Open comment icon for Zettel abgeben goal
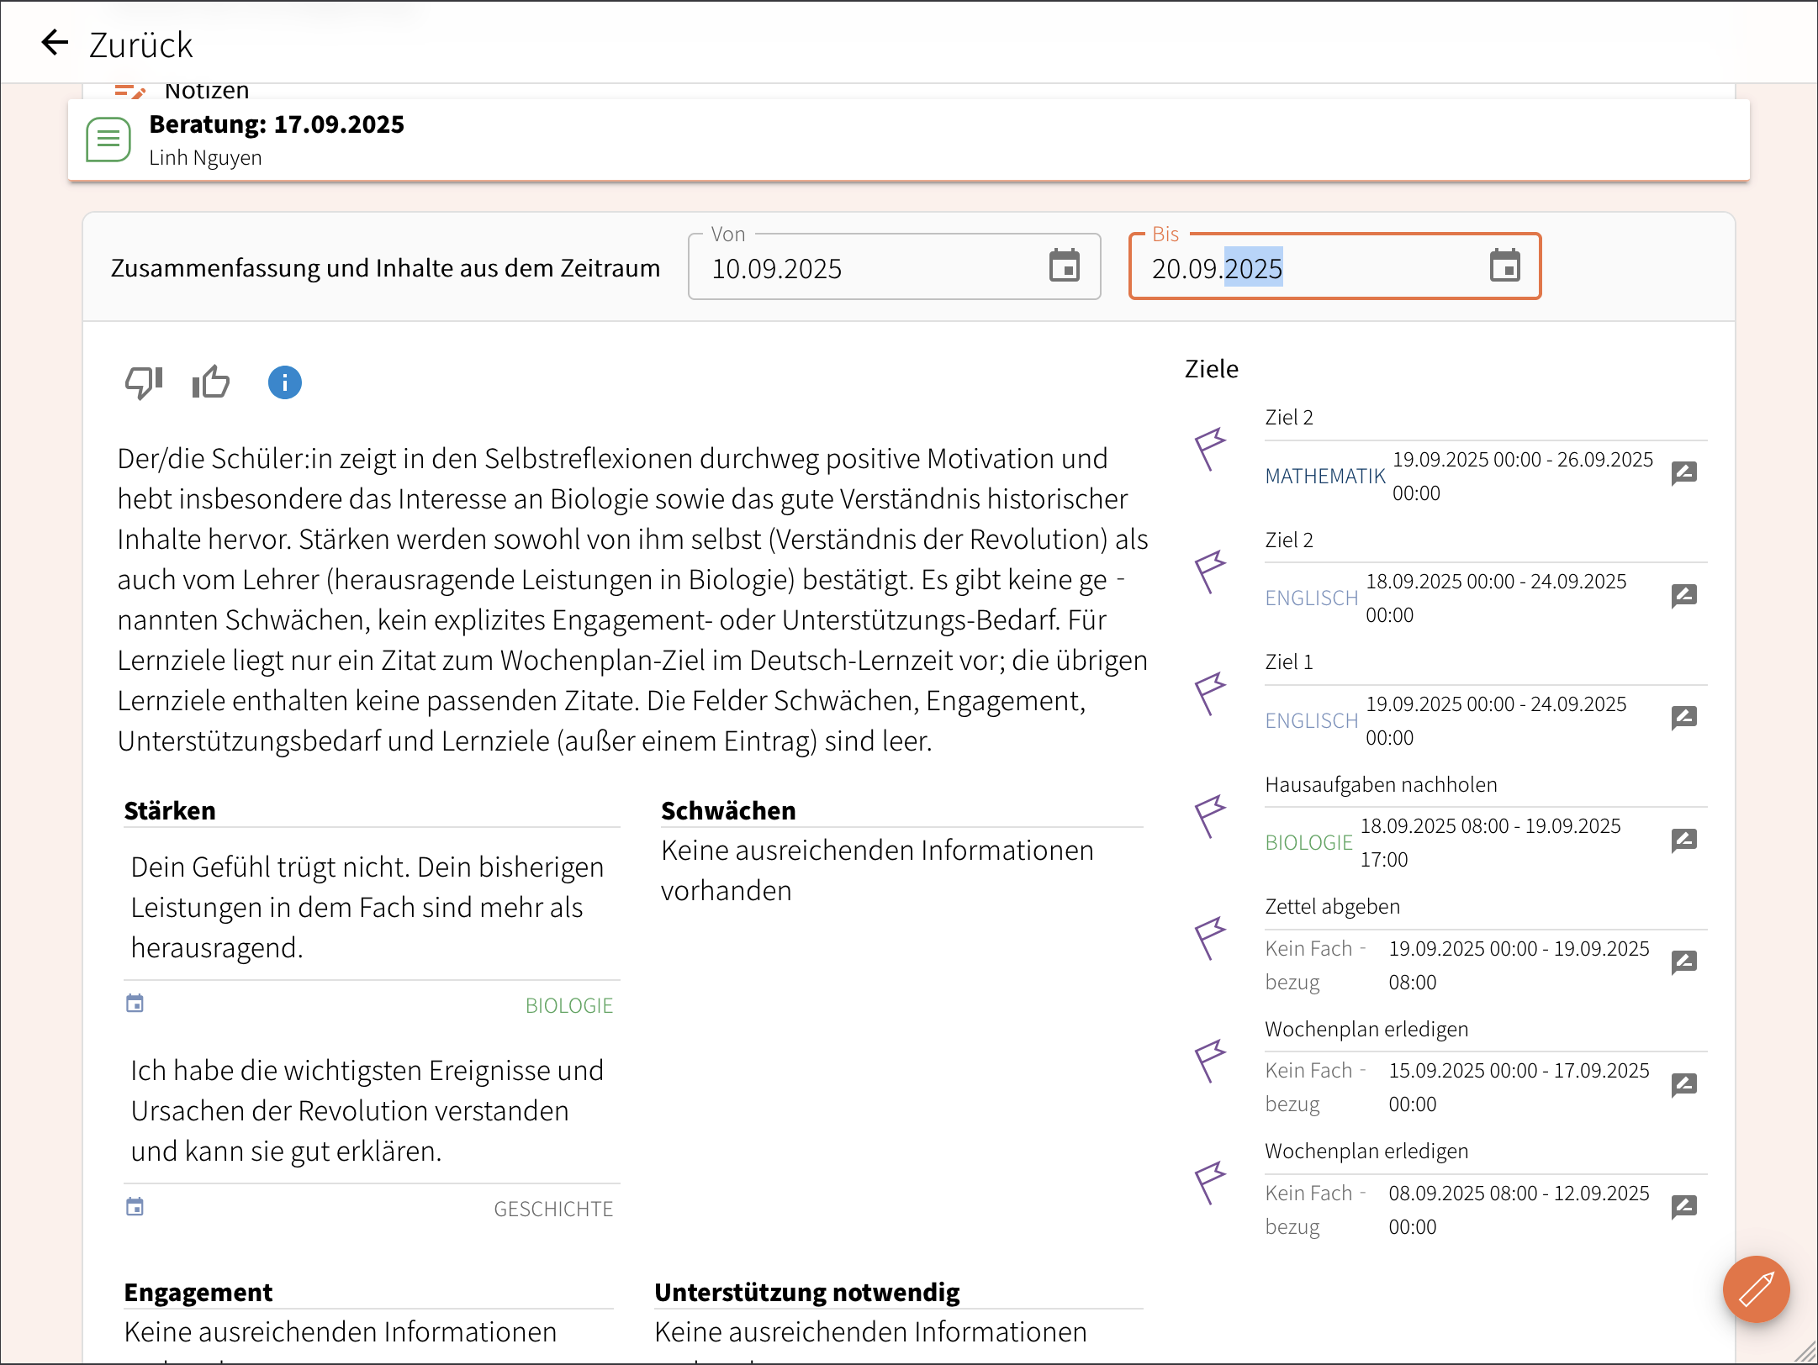The width and height of the screenshot is (1818, 1365). pyautogui.click(x=1683, y=962)
